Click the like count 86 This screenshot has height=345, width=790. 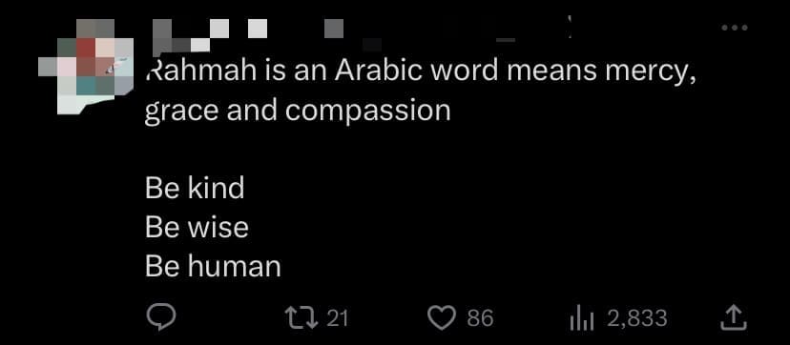point(480,318)
